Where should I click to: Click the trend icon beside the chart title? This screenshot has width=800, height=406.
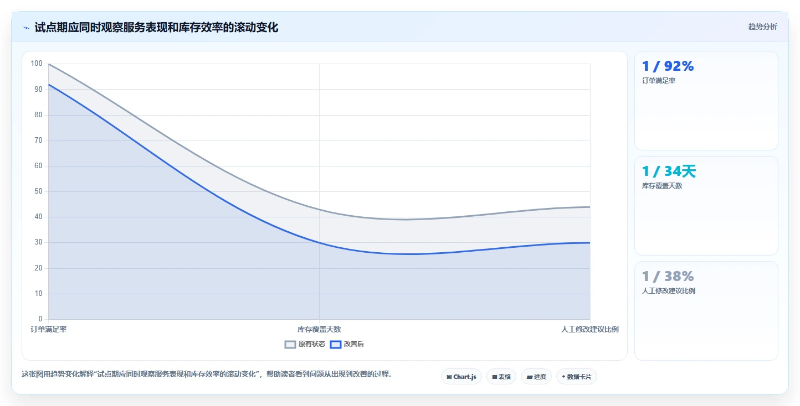[26, 28]
